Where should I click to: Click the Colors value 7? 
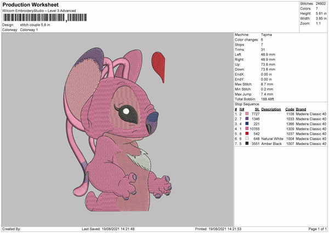[317, 9]
